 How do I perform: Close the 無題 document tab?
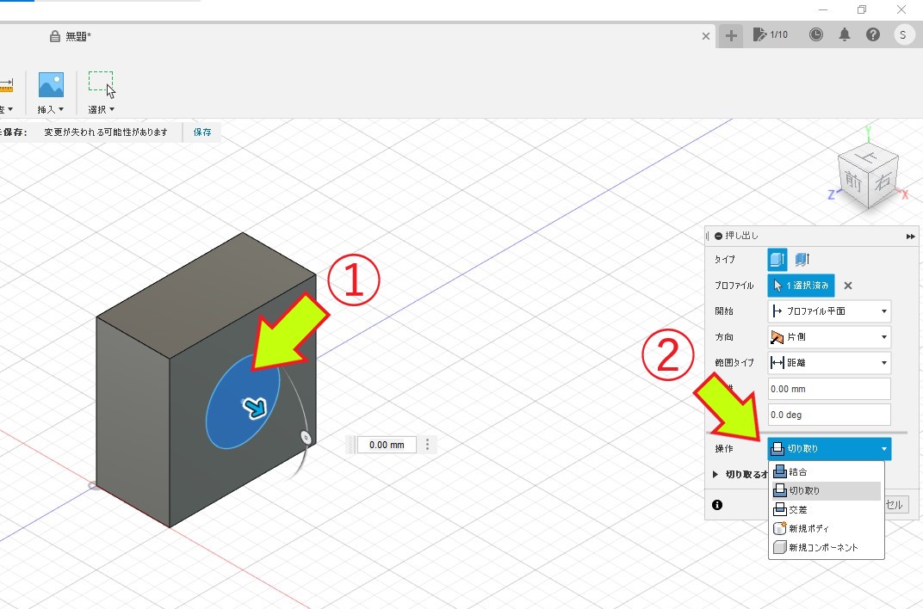tap(706, 36)
